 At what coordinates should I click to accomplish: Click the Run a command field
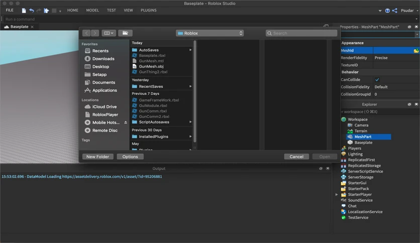pos(209,19)
